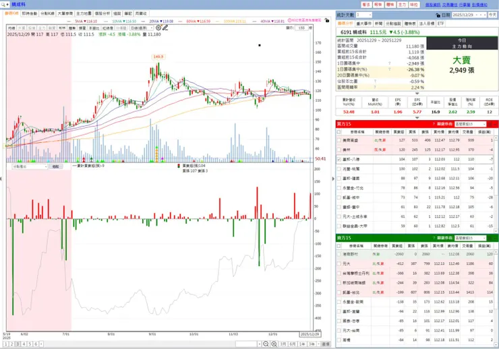This screenshot has height=349, width=499.
Task: Click the 149.5 high price label on chart
Action: click(158, 57)
